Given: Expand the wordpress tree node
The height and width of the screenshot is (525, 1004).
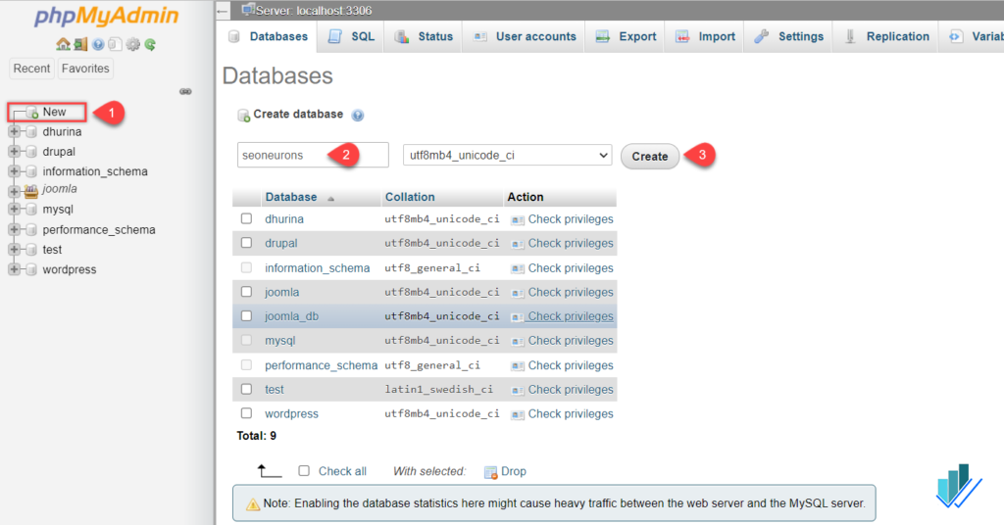Looking at the screenshot, I should tap(14, 269).
